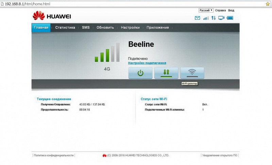Open Политика конфиденциальности link
The height and width of the screenshot is (165, 272).
coord(54,155)
